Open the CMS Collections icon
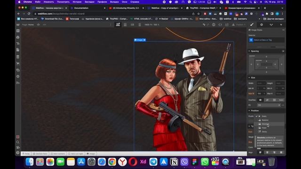 (18, 57)
